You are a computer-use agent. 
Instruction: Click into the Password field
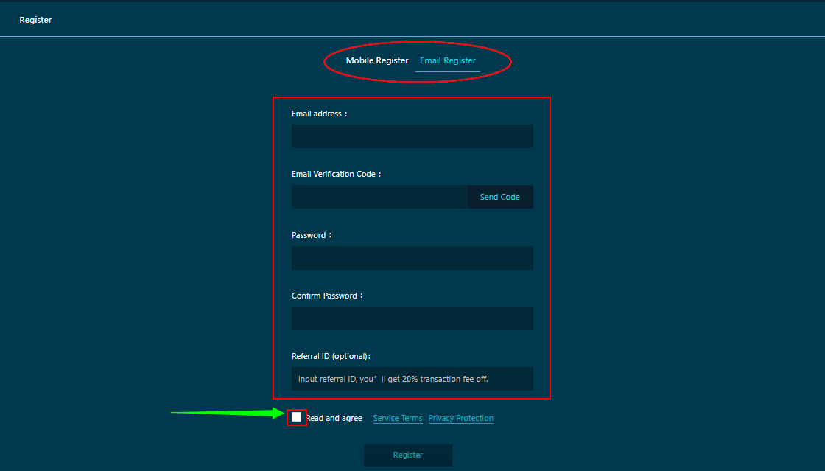pos(412,258)
